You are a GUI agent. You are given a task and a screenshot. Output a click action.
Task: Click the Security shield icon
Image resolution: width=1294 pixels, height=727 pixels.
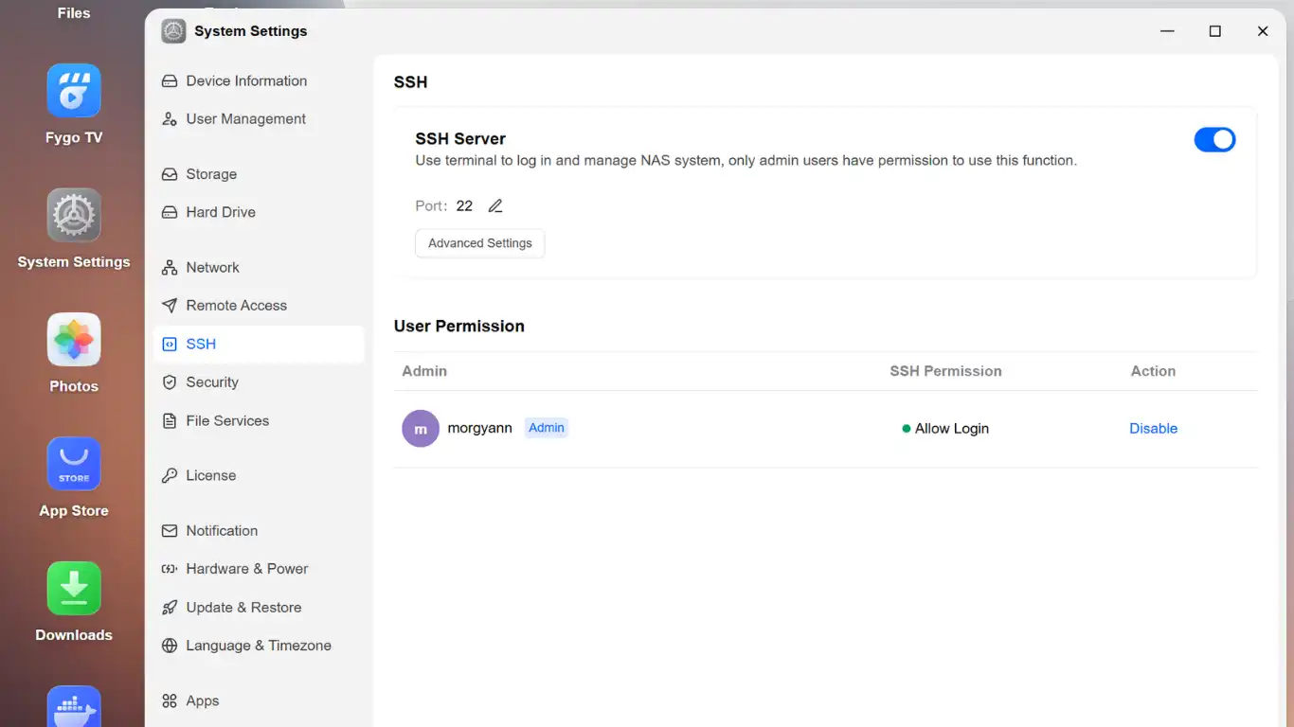[x=170, y=382]
